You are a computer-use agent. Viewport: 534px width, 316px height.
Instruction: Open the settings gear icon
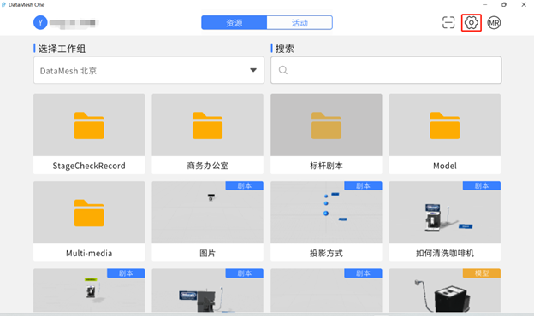[471, 23]
